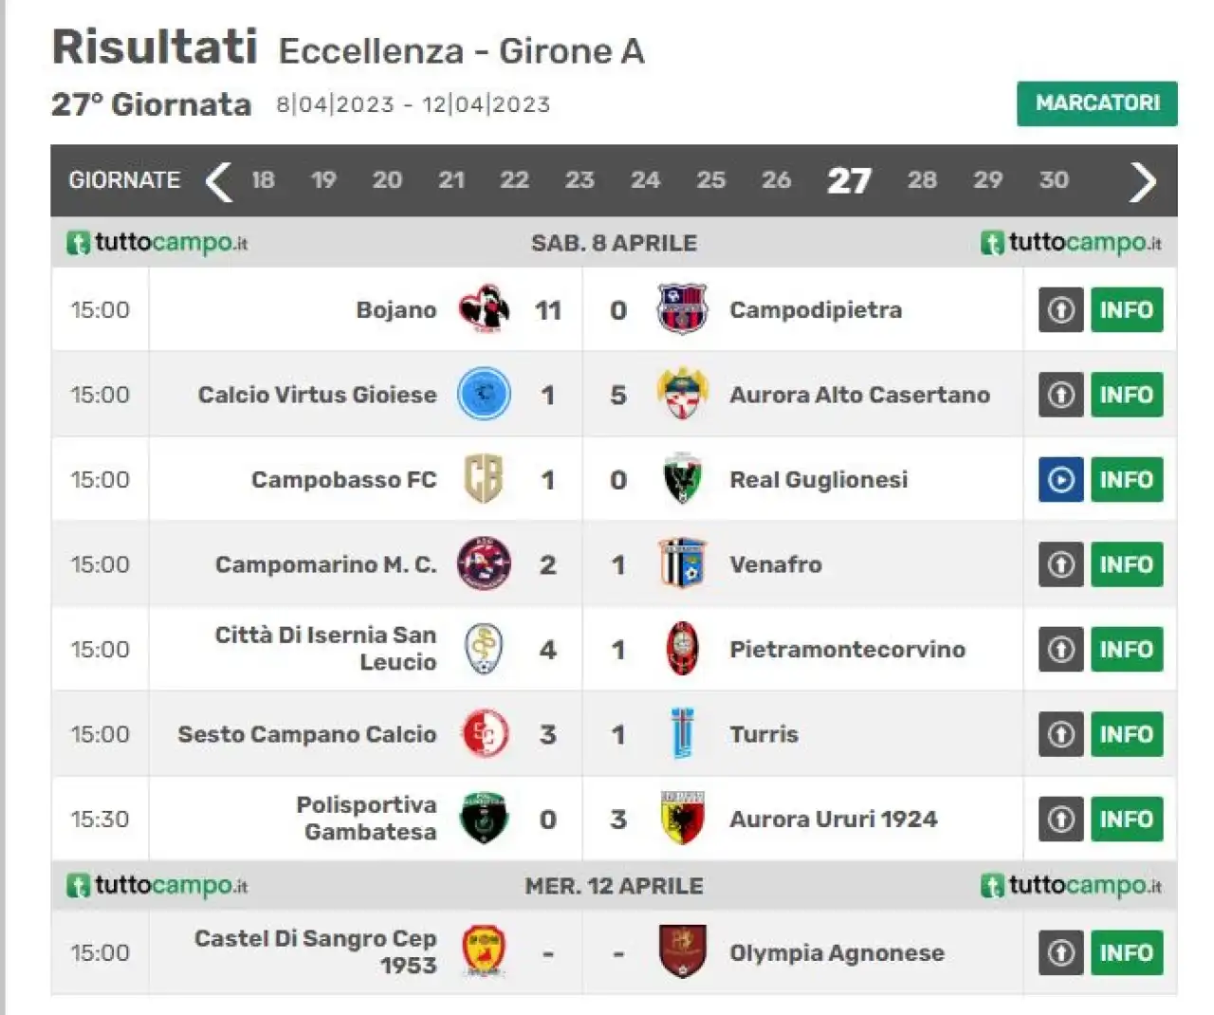Go to previous giornate with left chevron
The width and height of the screenshot is (1214, 1015).
pyautogui.click(x=218, y=181)
